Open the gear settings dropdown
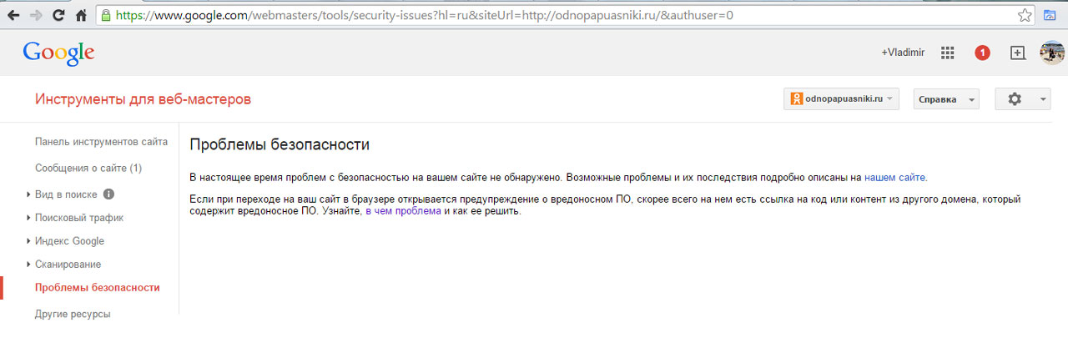Viewport: 1068px width, 343px height. point(1022,98)
